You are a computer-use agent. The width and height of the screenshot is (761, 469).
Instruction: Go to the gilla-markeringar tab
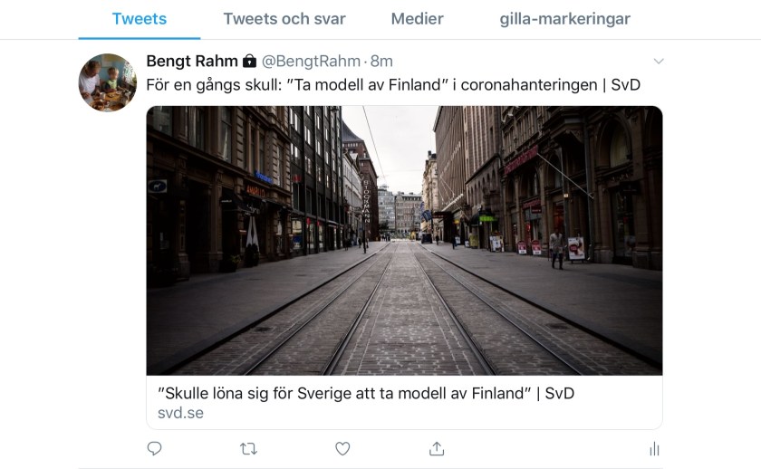pyautogui.click(x=565, y=19)
